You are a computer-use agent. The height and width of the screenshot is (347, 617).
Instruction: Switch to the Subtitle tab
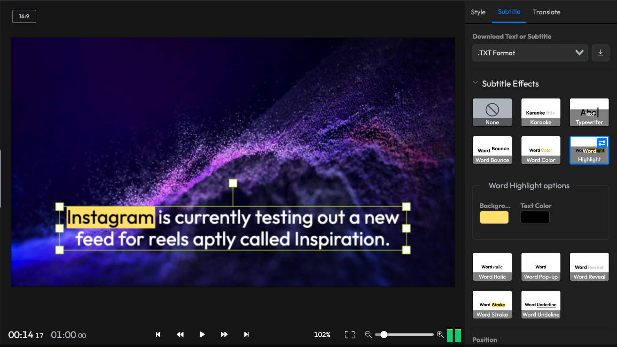[x=509, y=12]
